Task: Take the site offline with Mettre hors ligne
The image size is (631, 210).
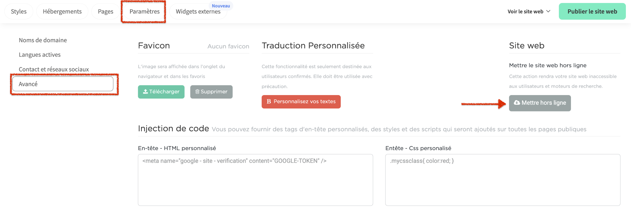Action: coord(540,103)
